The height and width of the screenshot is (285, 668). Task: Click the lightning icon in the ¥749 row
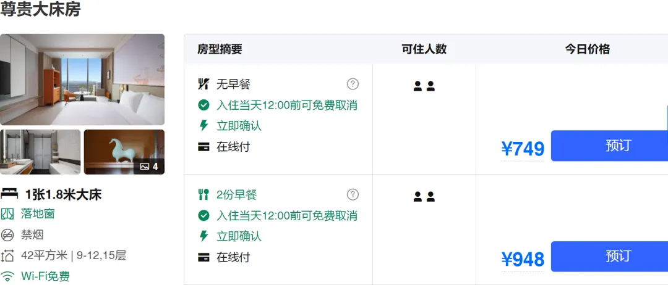tap(203, 126)
